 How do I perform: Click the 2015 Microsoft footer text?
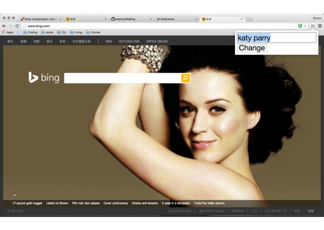(x=179, y=211)
